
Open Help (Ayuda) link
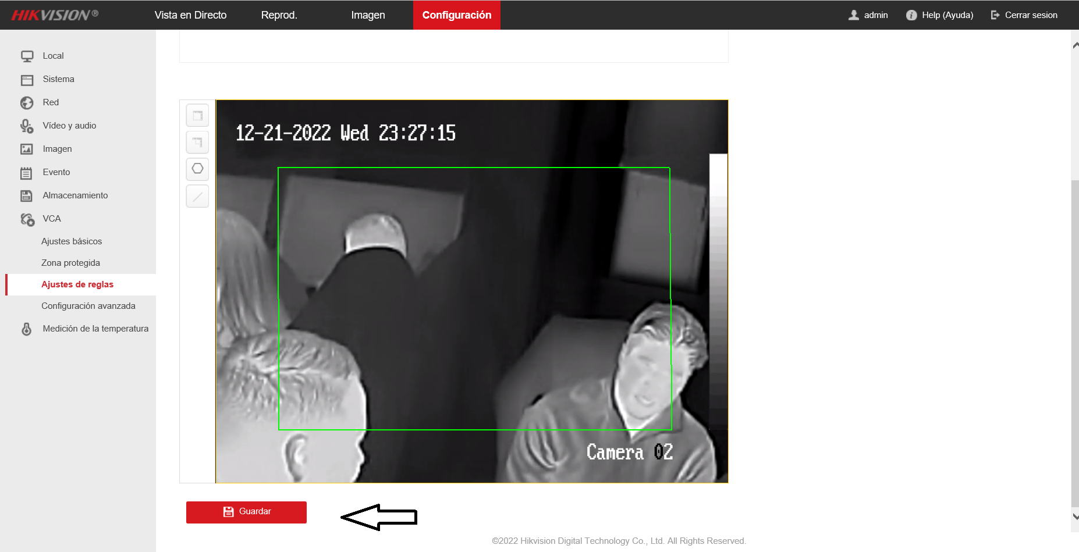[940, 15]
